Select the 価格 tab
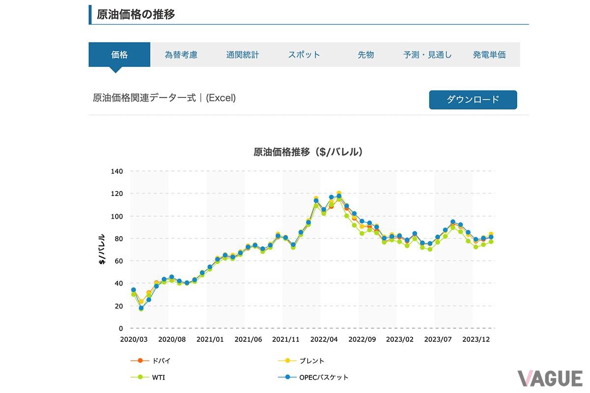 pyautogui.click(x=119, y=55)
